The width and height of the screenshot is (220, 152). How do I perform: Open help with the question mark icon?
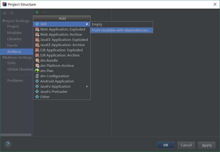(x=8, y=144)
